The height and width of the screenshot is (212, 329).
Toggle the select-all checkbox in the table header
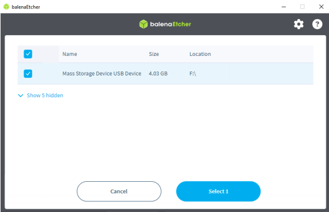point(28,54)
